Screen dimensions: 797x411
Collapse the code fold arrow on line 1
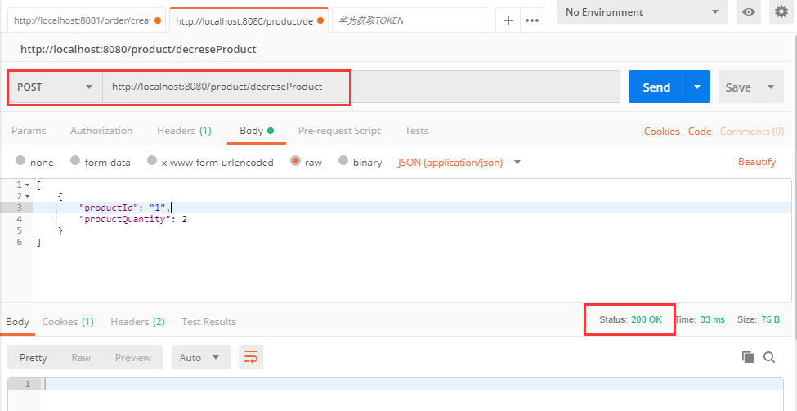pos(28,185)
